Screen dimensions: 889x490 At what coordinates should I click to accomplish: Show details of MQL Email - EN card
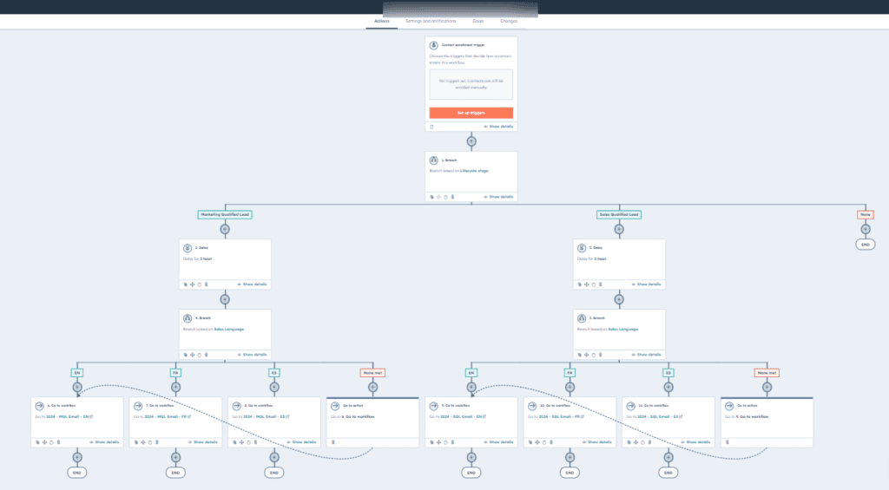104,441
